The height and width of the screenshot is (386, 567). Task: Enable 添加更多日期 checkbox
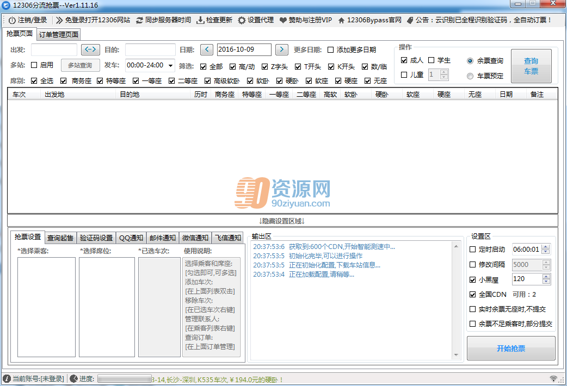coord(330,50)
